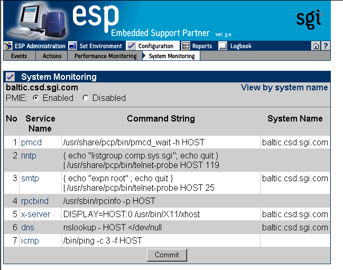Open Set Environment menu
Image resolution: width=343 pixels, height=270 pixels.
(x=100, y=46)
